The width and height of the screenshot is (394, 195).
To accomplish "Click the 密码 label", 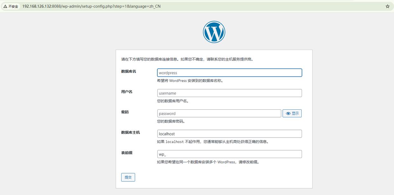I will (125, 112).
